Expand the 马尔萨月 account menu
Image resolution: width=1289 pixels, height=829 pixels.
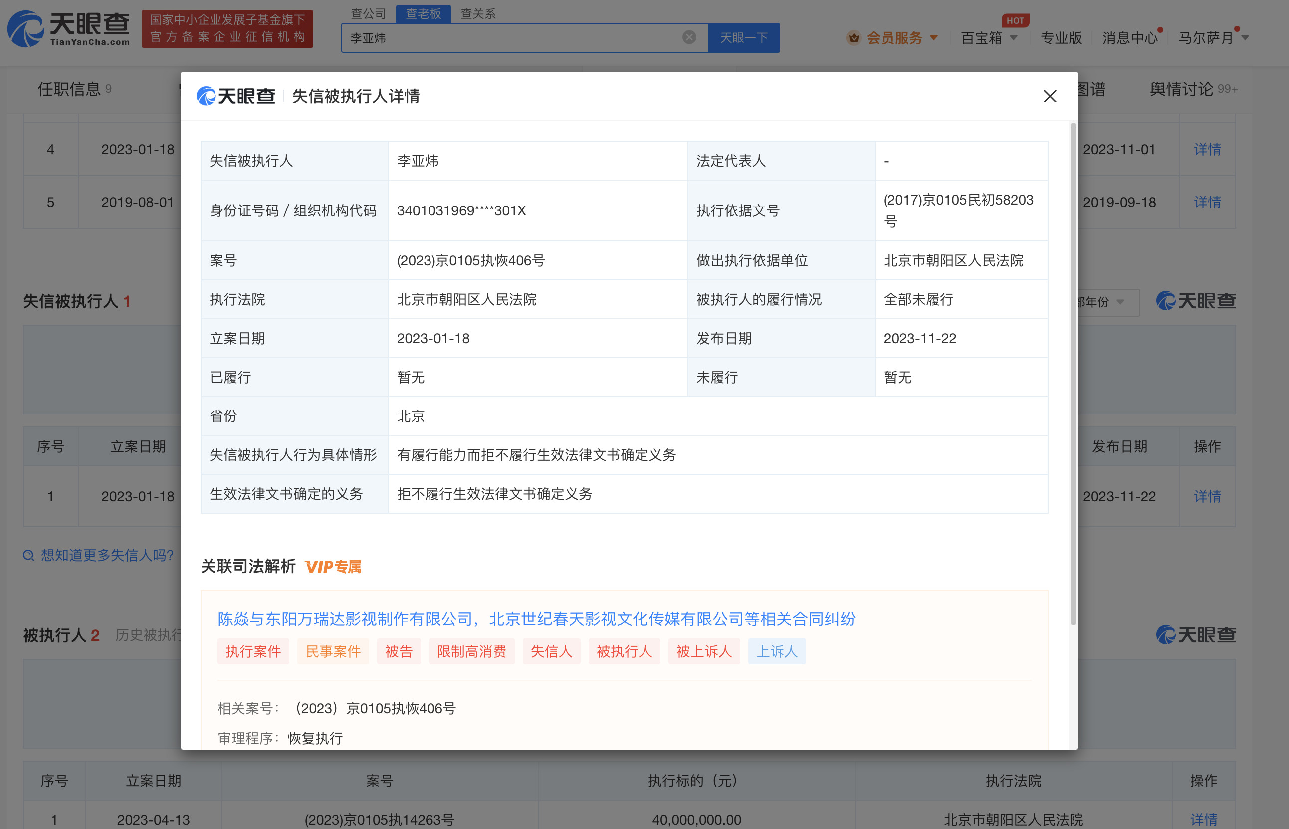pos(1212,38)
